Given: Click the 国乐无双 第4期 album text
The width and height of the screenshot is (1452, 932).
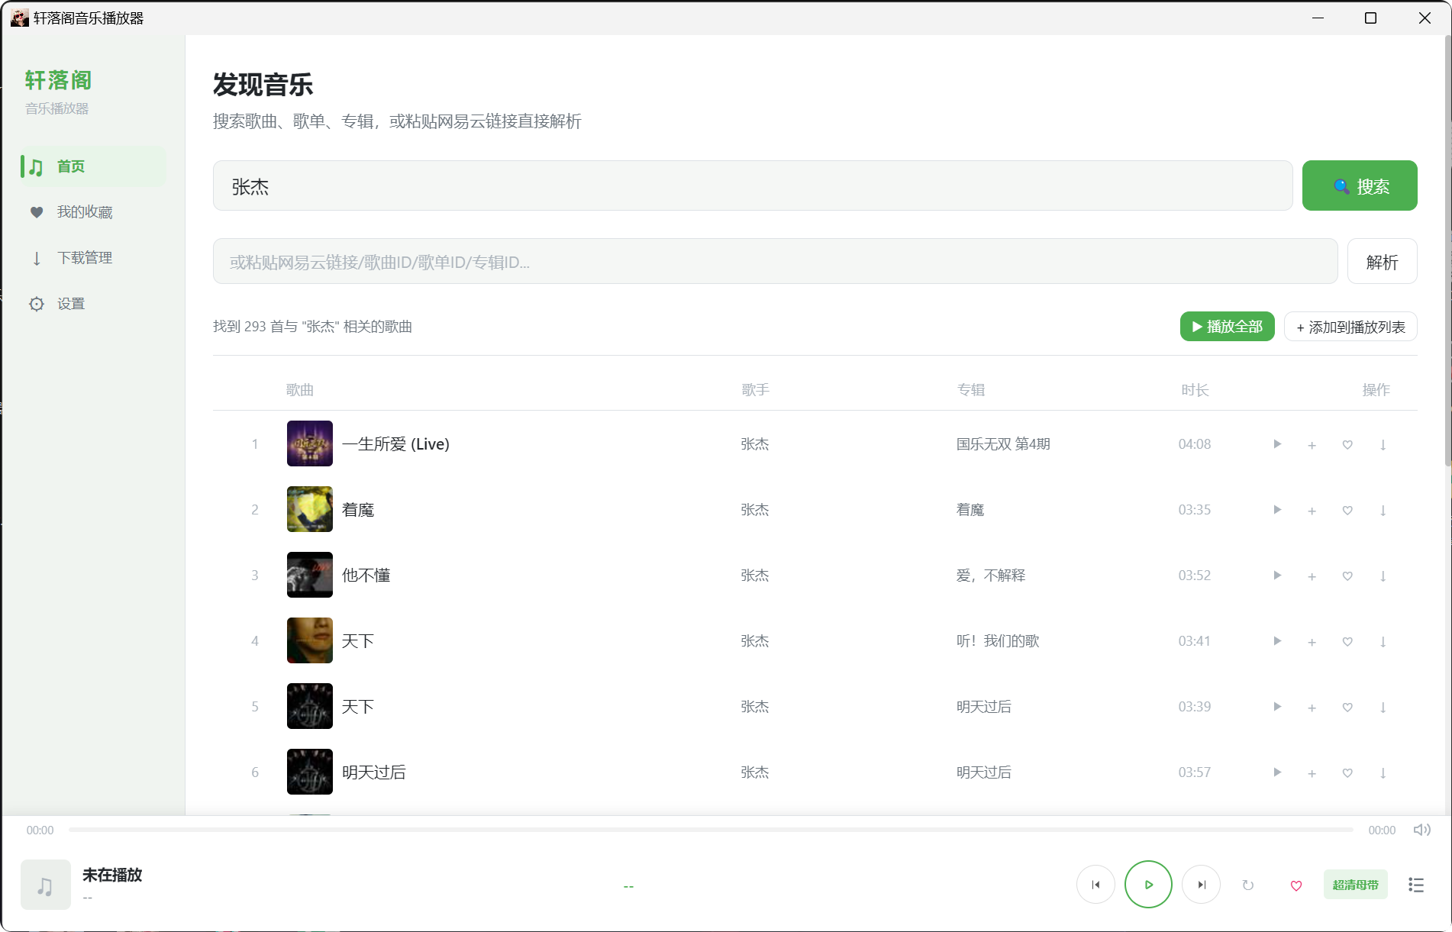Looking at the screenshot, I should (1003, 444).
